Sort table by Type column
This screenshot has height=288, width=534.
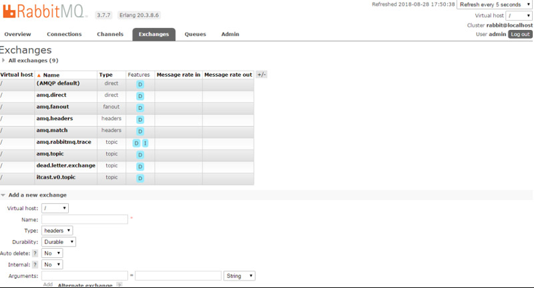106,75
